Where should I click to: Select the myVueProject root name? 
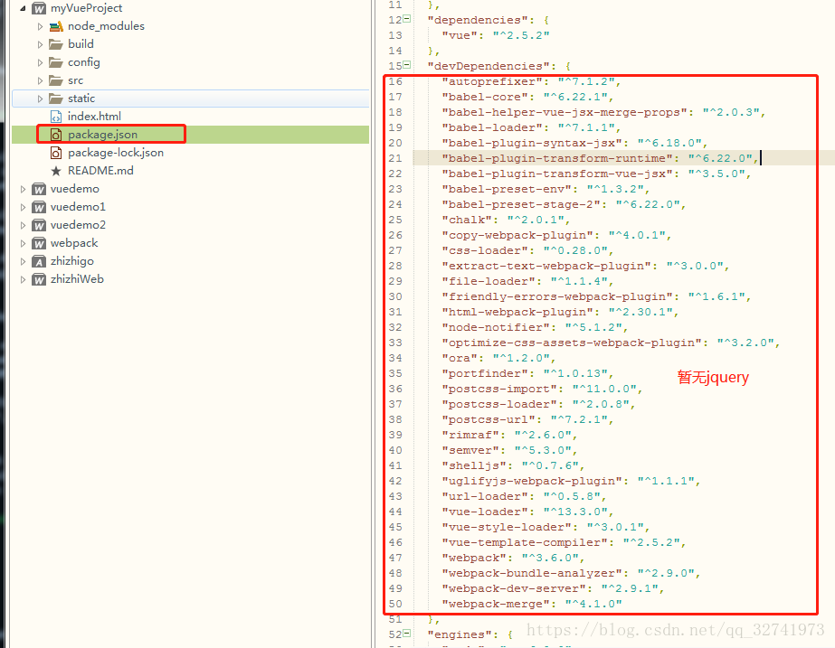(86, 8)
